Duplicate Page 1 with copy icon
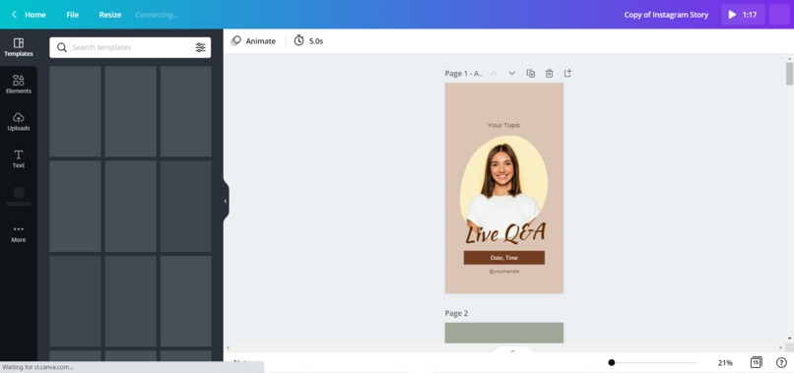This screenshot has width=794, height=373. pyautogui.click(x=531, y=74)
